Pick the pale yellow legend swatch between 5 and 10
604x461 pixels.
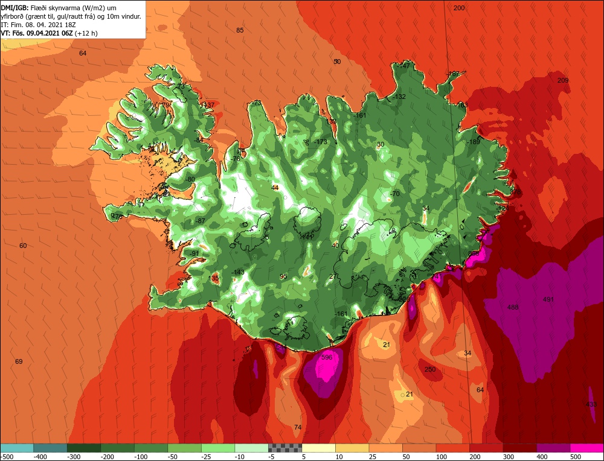click(x=318, y=448)
